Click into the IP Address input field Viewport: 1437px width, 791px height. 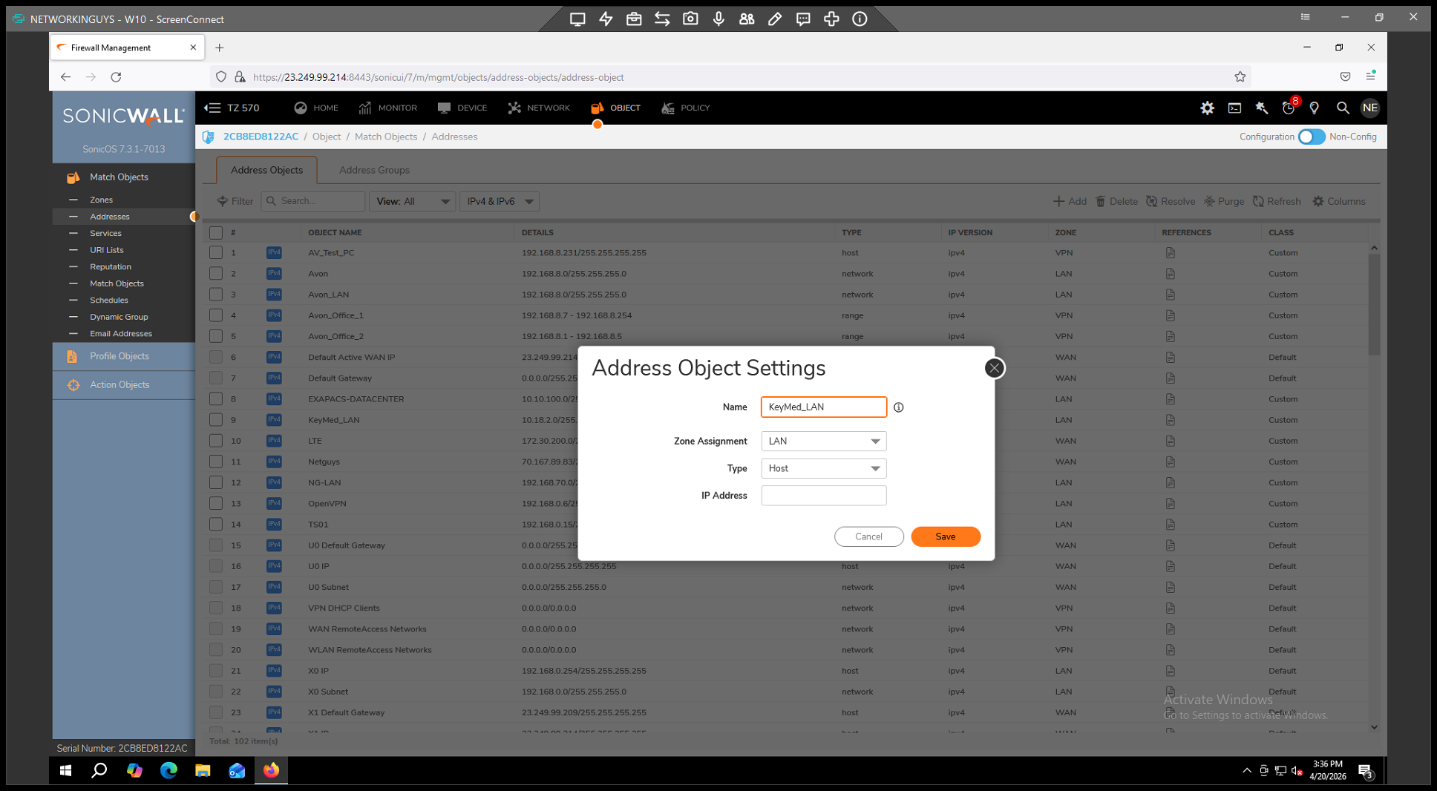click(823, 496)
